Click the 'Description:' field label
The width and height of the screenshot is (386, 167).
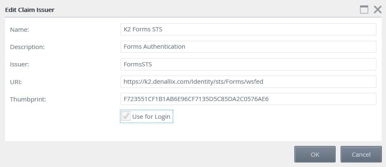click(x=27, y=47)
